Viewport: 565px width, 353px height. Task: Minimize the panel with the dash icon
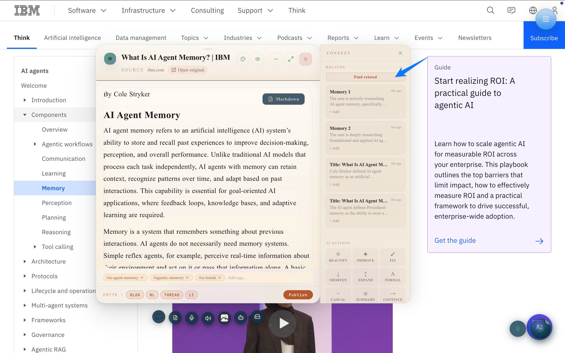276,59
